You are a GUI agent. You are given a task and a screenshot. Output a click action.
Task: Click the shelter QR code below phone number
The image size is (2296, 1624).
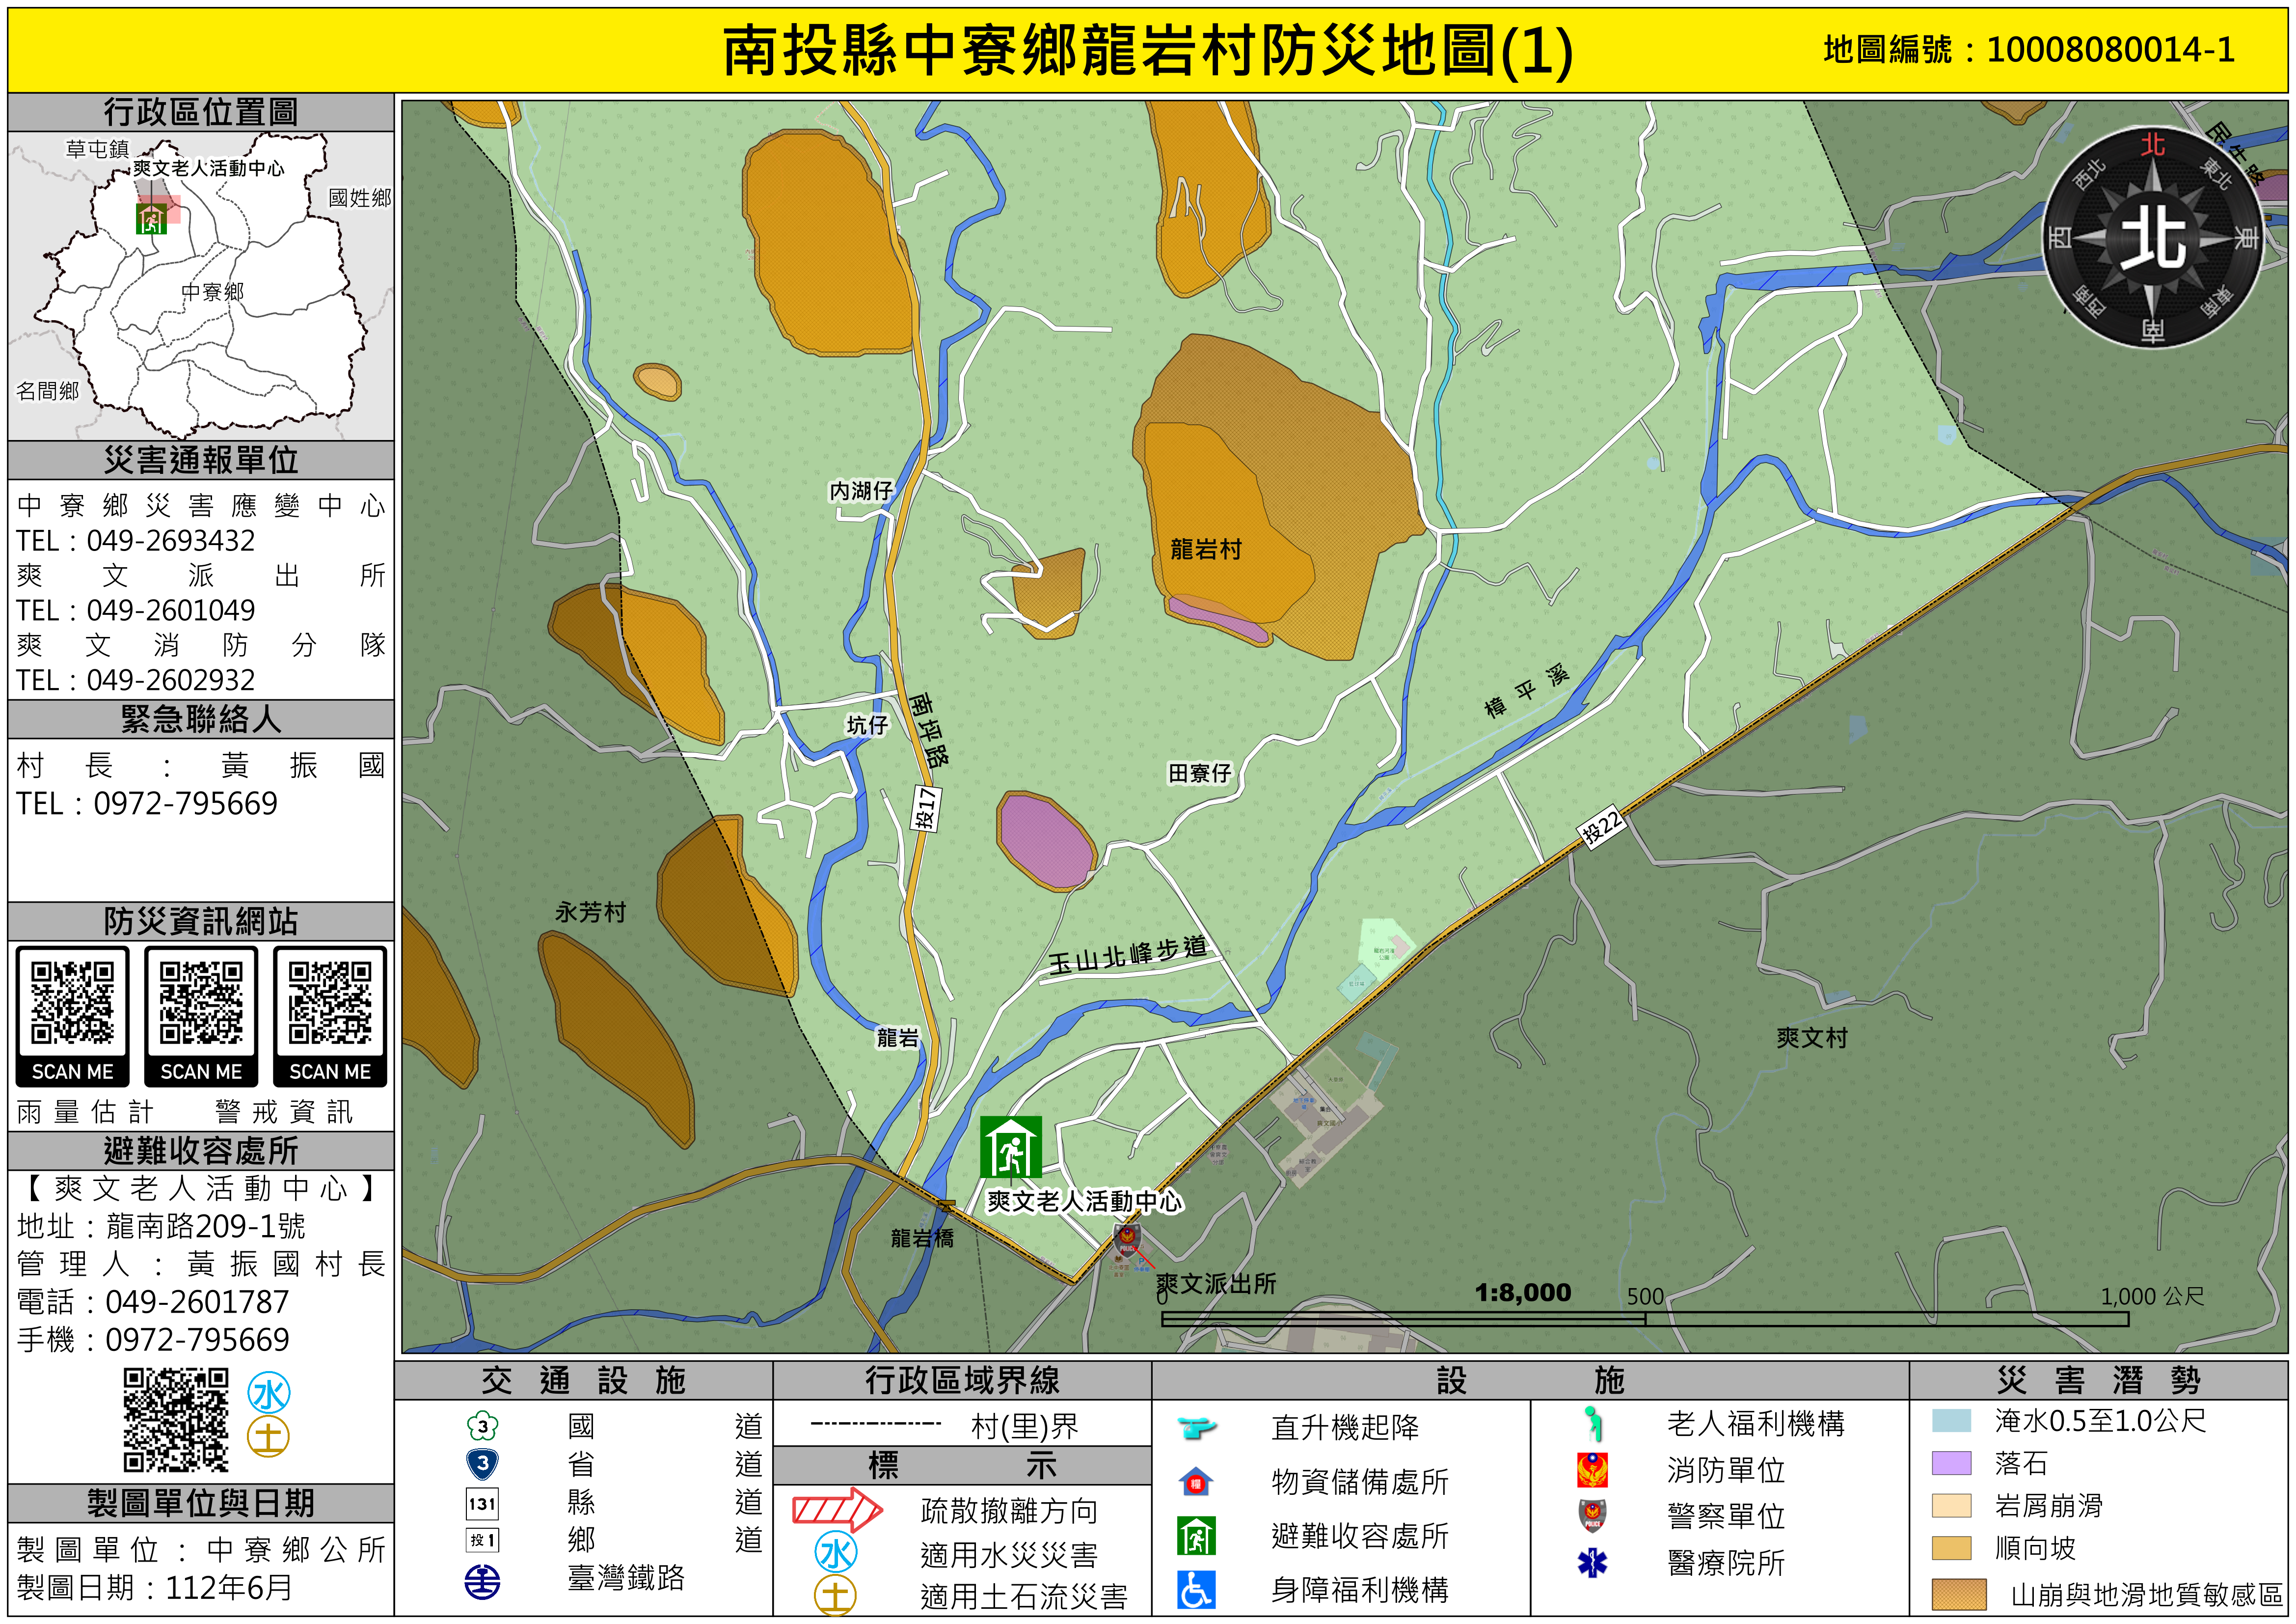coord(176,1419)
